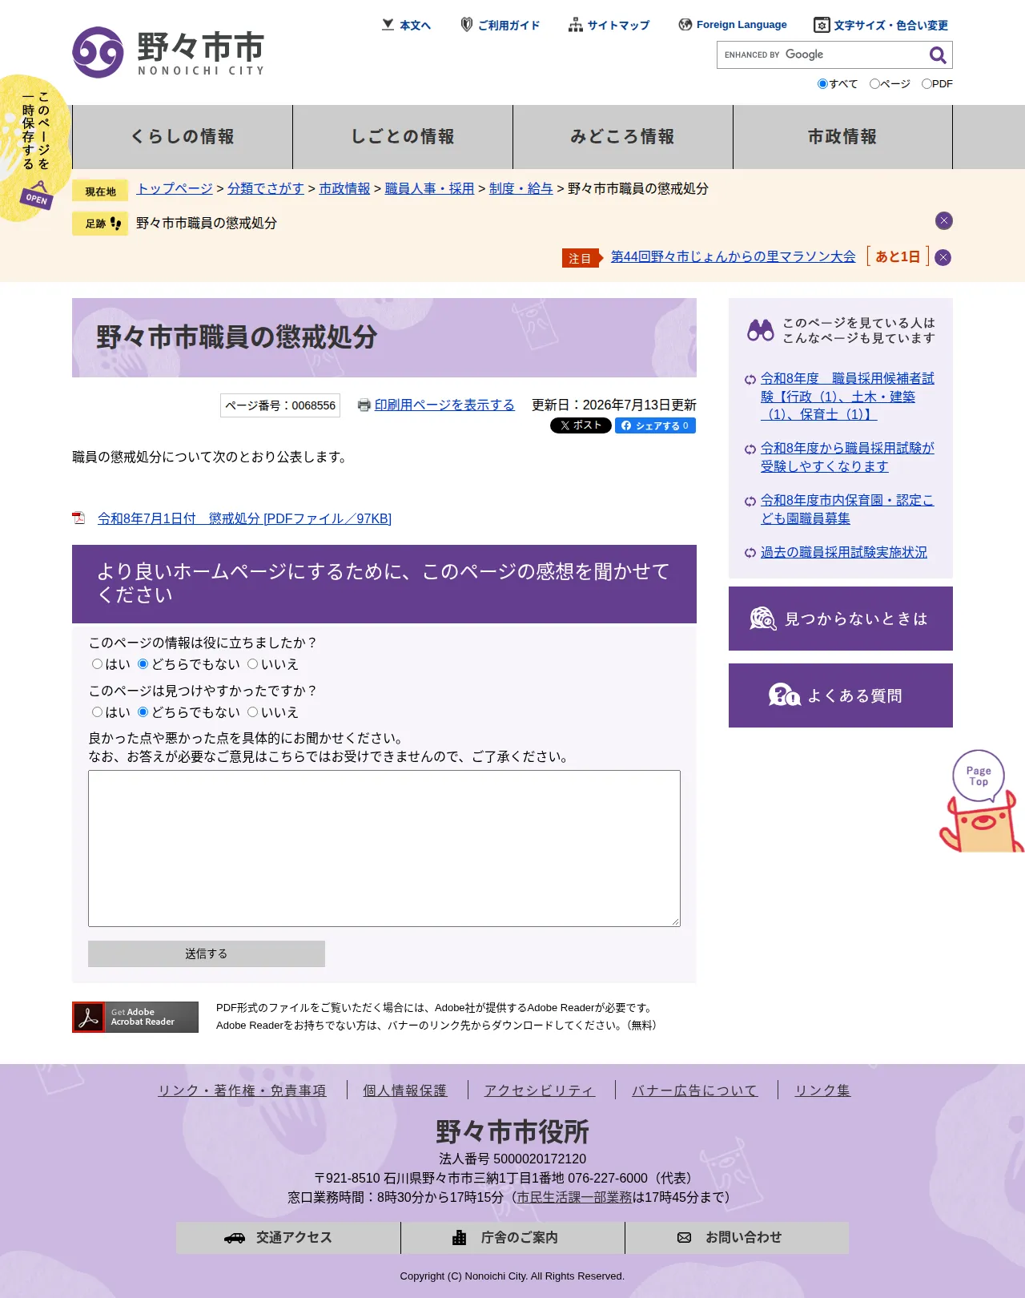
Task: Close the footprint history row
Action: [x=944, y=220]
